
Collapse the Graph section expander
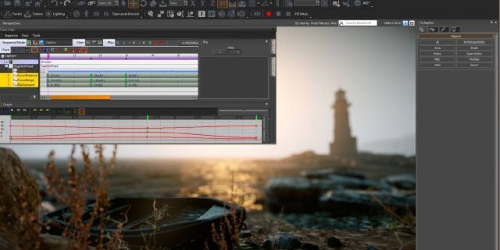(266, 104)
